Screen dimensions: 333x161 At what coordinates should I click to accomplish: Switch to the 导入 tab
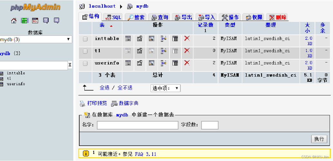pyautogui.click(x=207, y=17)
